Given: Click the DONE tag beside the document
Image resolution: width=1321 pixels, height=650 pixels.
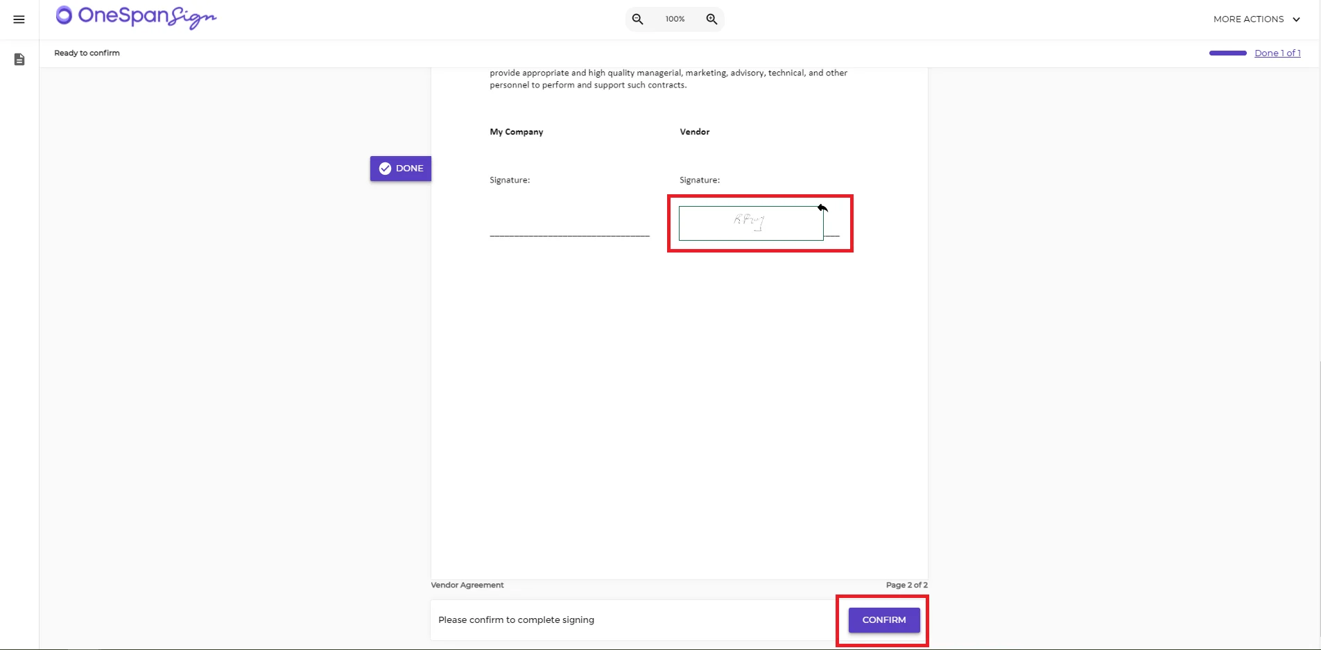Looking at the screenshot, I should (401, 169).
